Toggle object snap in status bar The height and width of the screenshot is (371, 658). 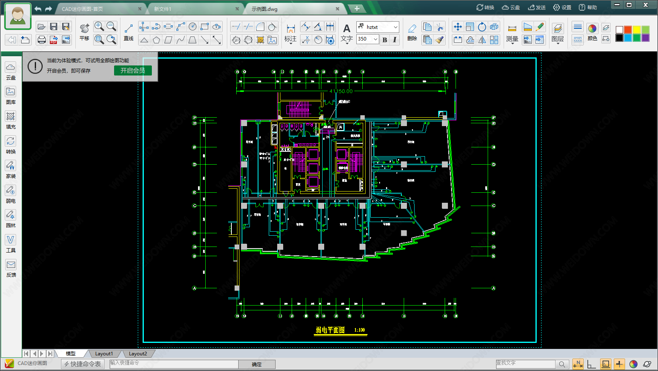point(578,364)
